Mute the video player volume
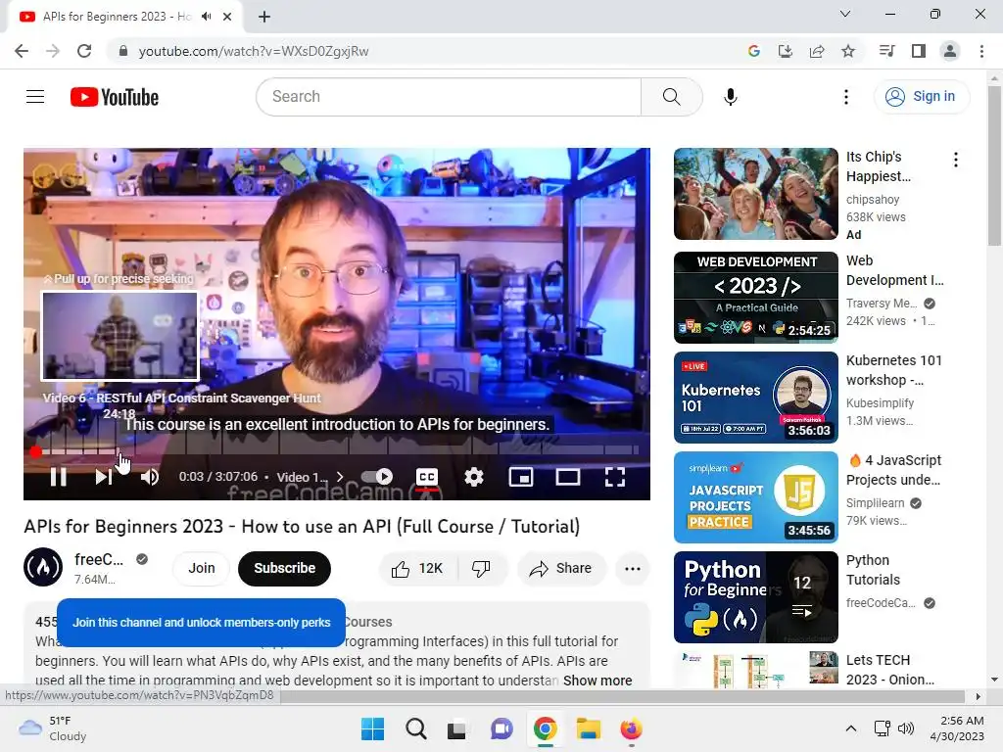Screen dimensions: 1003x752 tap(150, 477)
